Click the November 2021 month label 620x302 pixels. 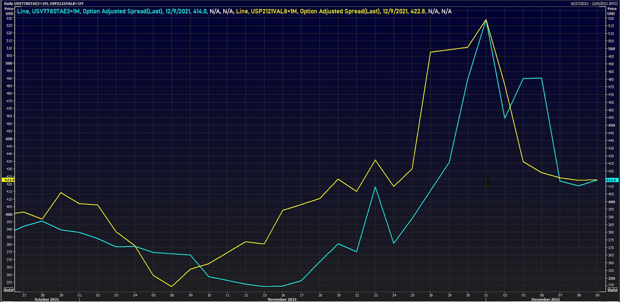[x=282, y=299]
